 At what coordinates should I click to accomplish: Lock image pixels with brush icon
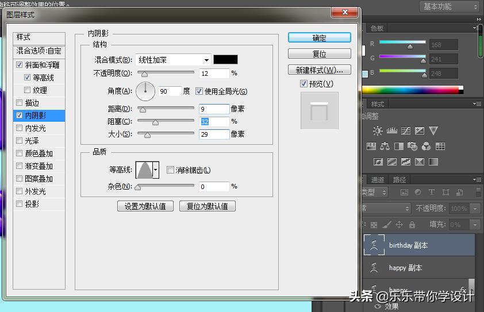click(x=387, y=225)
